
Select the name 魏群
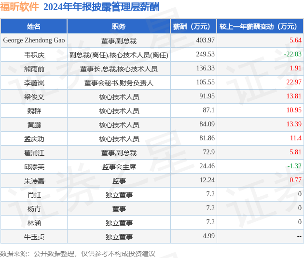click(x=34, y=111)
